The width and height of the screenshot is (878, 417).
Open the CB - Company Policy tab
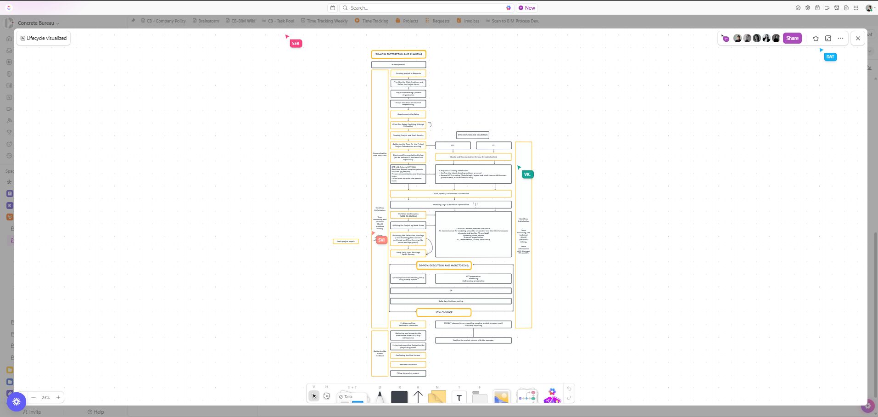163,21
